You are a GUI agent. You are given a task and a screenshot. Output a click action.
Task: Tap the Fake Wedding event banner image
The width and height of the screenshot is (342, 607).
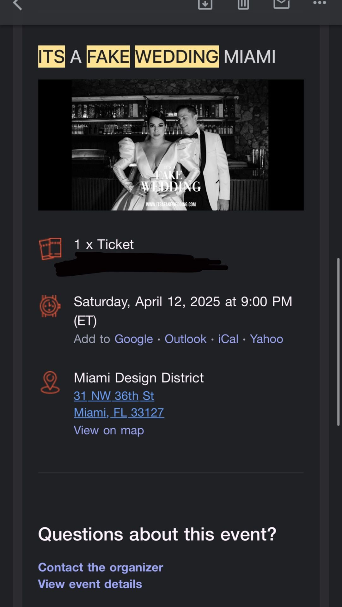[171, 145]
